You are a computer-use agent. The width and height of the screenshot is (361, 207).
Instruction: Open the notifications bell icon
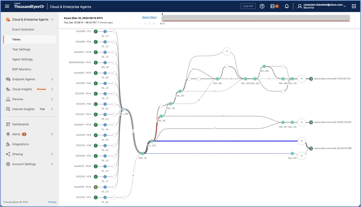pos(287,6)
